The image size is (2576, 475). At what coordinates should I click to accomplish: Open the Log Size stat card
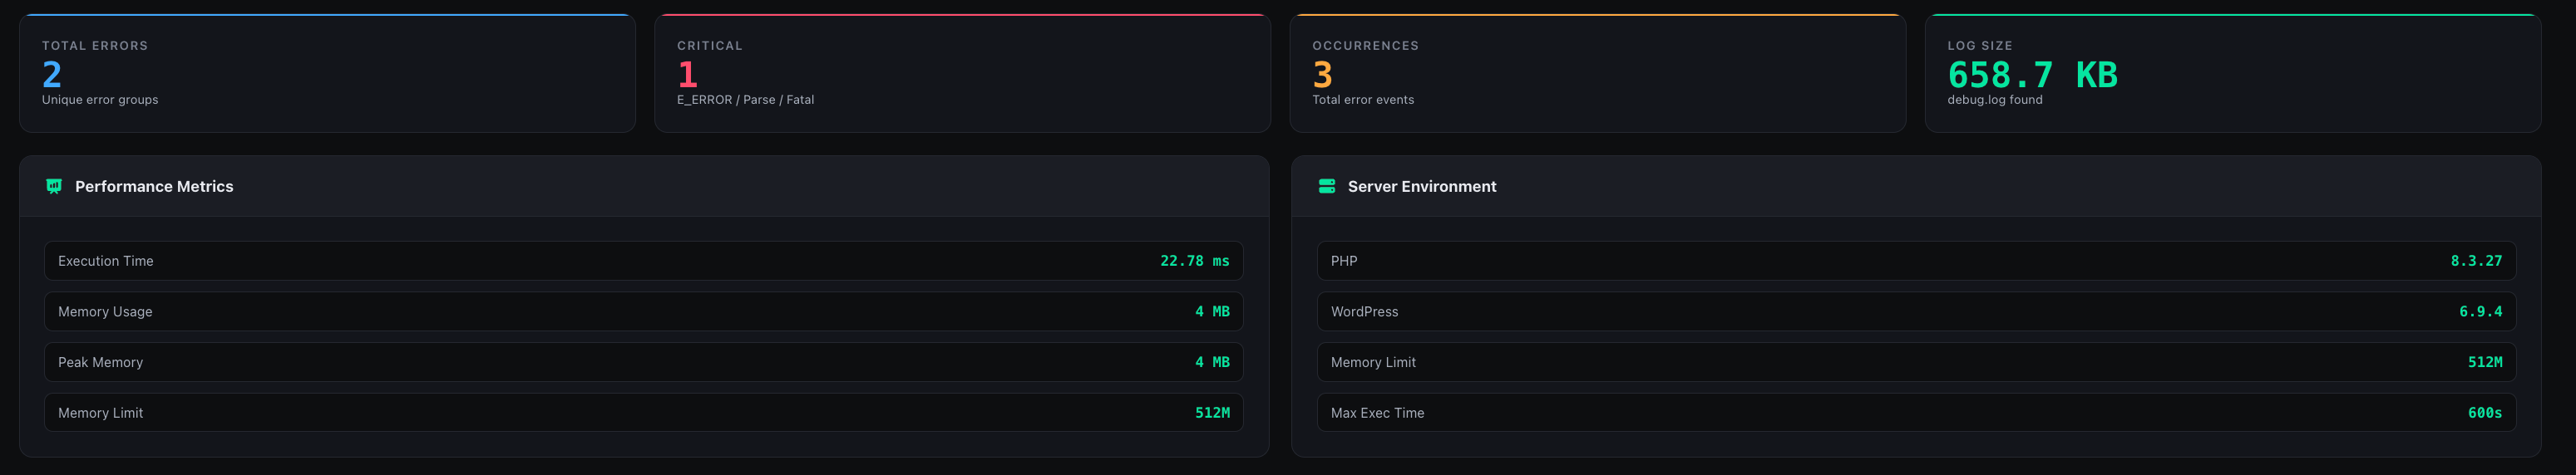2233,73
